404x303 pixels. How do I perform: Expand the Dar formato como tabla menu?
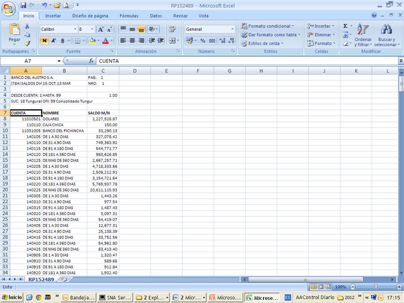coord(271,35)
